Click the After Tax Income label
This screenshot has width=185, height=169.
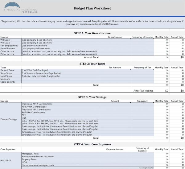[143, 91]
